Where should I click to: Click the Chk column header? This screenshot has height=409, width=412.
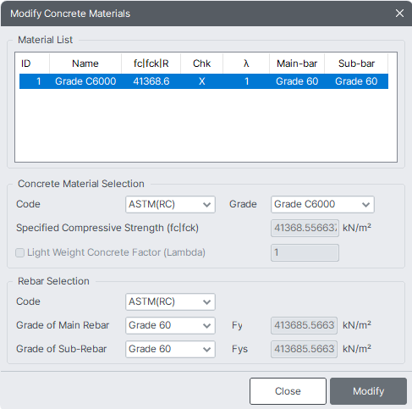coord(202,64)
